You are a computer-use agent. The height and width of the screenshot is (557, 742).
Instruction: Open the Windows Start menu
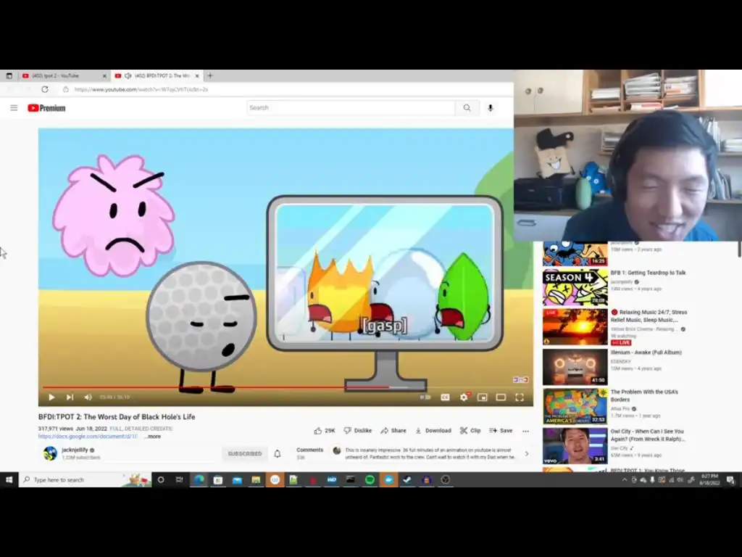coord(9,480)
